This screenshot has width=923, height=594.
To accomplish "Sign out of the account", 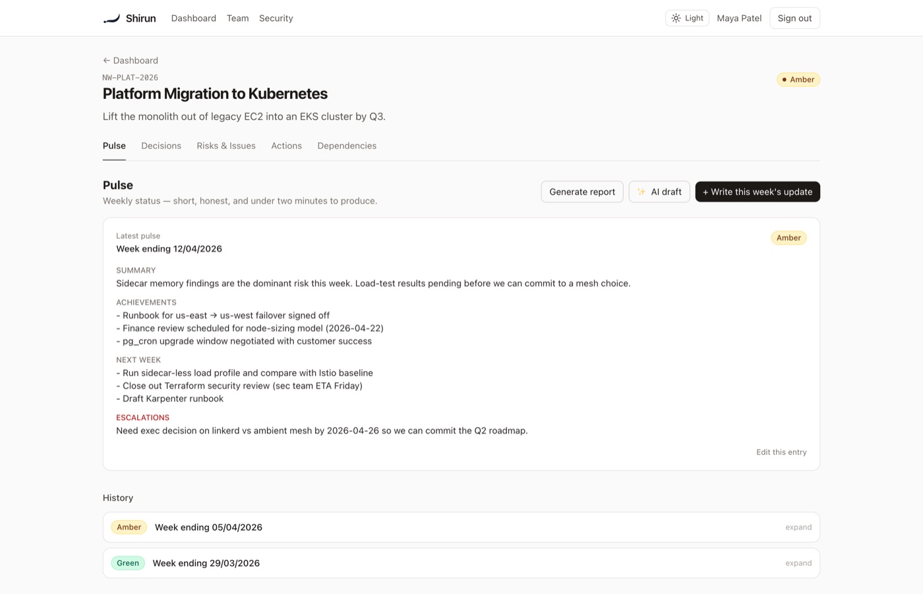I will (794, 18).
